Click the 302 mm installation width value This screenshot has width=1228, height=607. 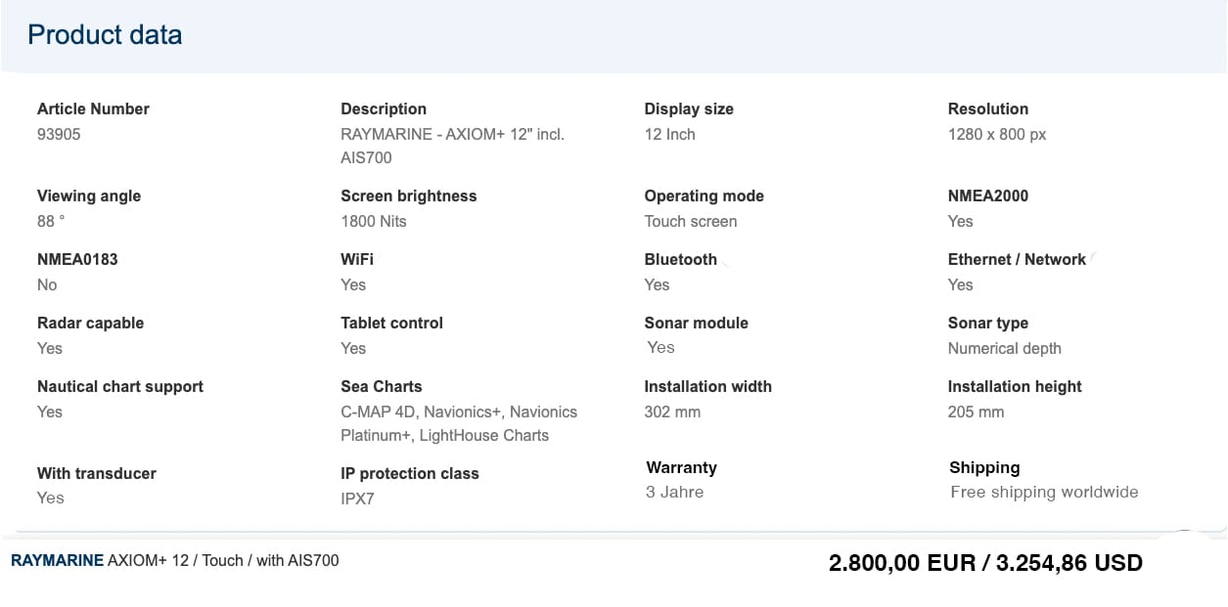pyautogui.click(x=672, y=412)
